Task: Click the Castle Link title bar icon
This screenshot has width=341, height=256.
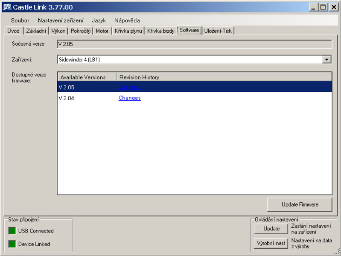Action: [x=7, y=7]
